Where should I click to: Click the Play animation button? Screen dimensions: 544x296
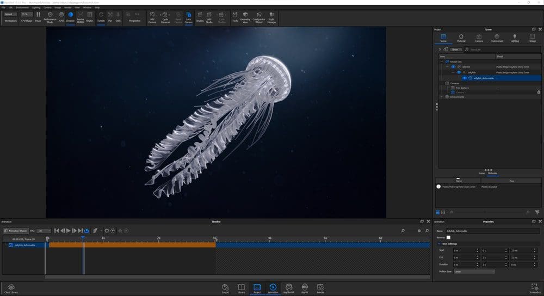pos(69,231)
